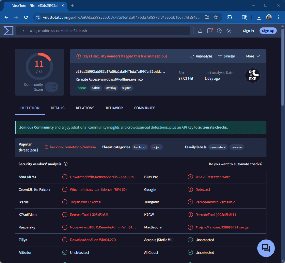
Task: Click the warning icon next to Kaspersky's detection
Action: click(65, 227)
